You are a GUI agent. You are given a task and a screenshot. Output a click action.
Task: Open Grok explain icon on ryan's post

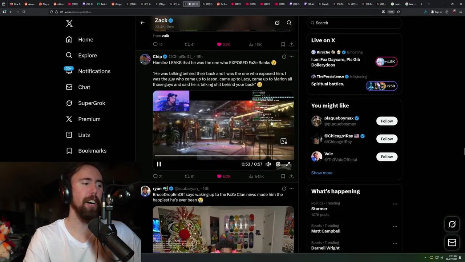[x=284, y=188]
